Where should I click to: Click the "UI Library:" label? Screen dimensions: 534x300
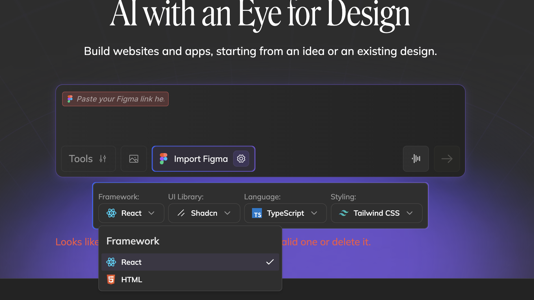186,197
